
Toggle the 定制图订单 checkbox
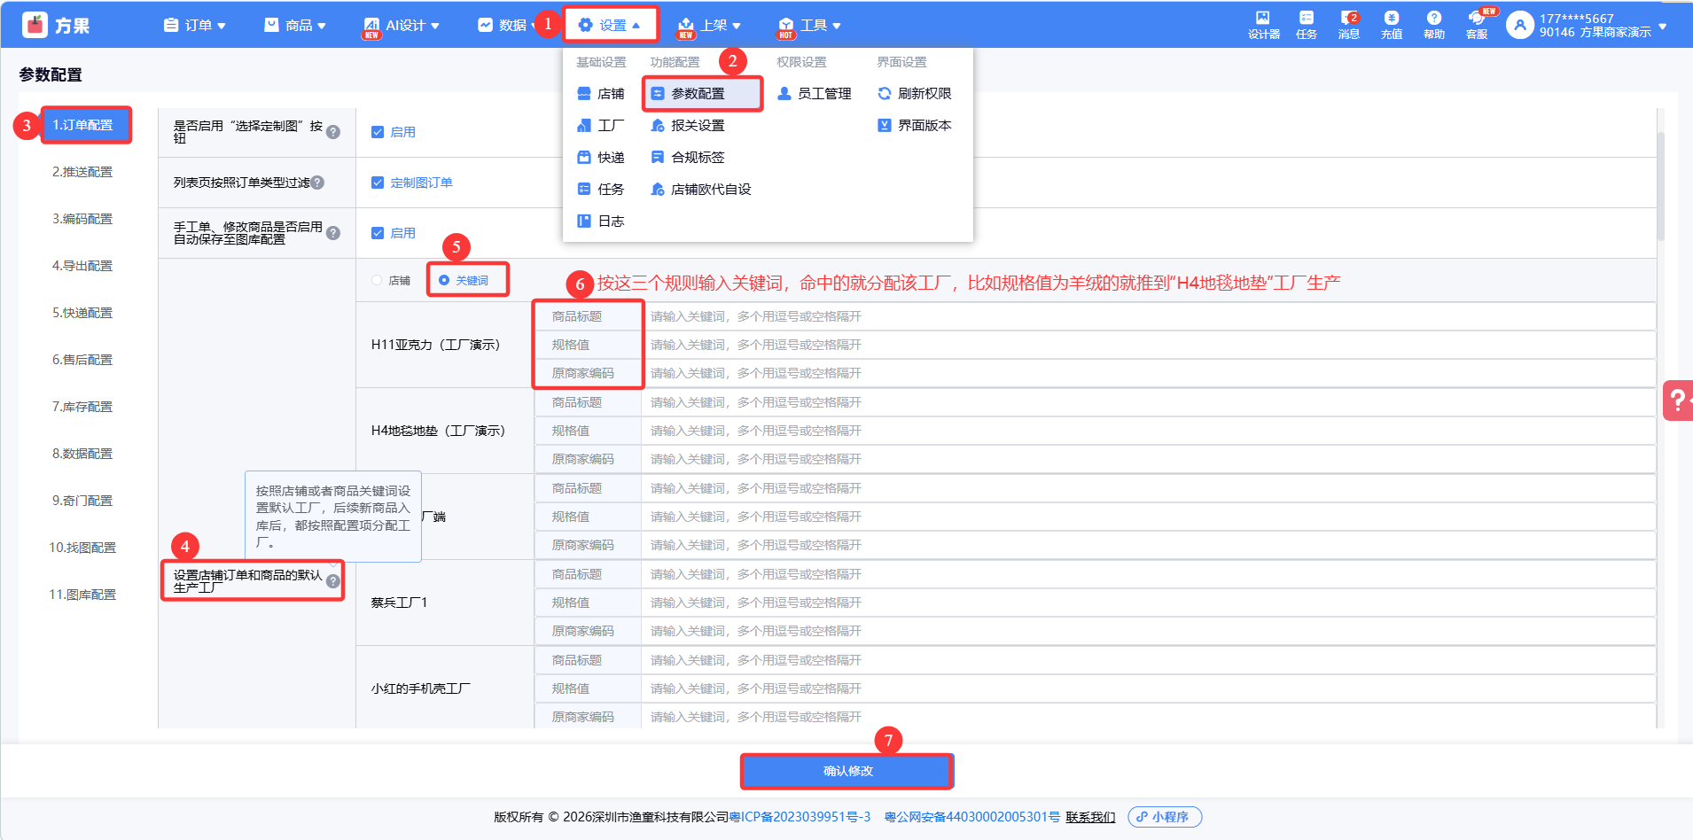point(378,183)
